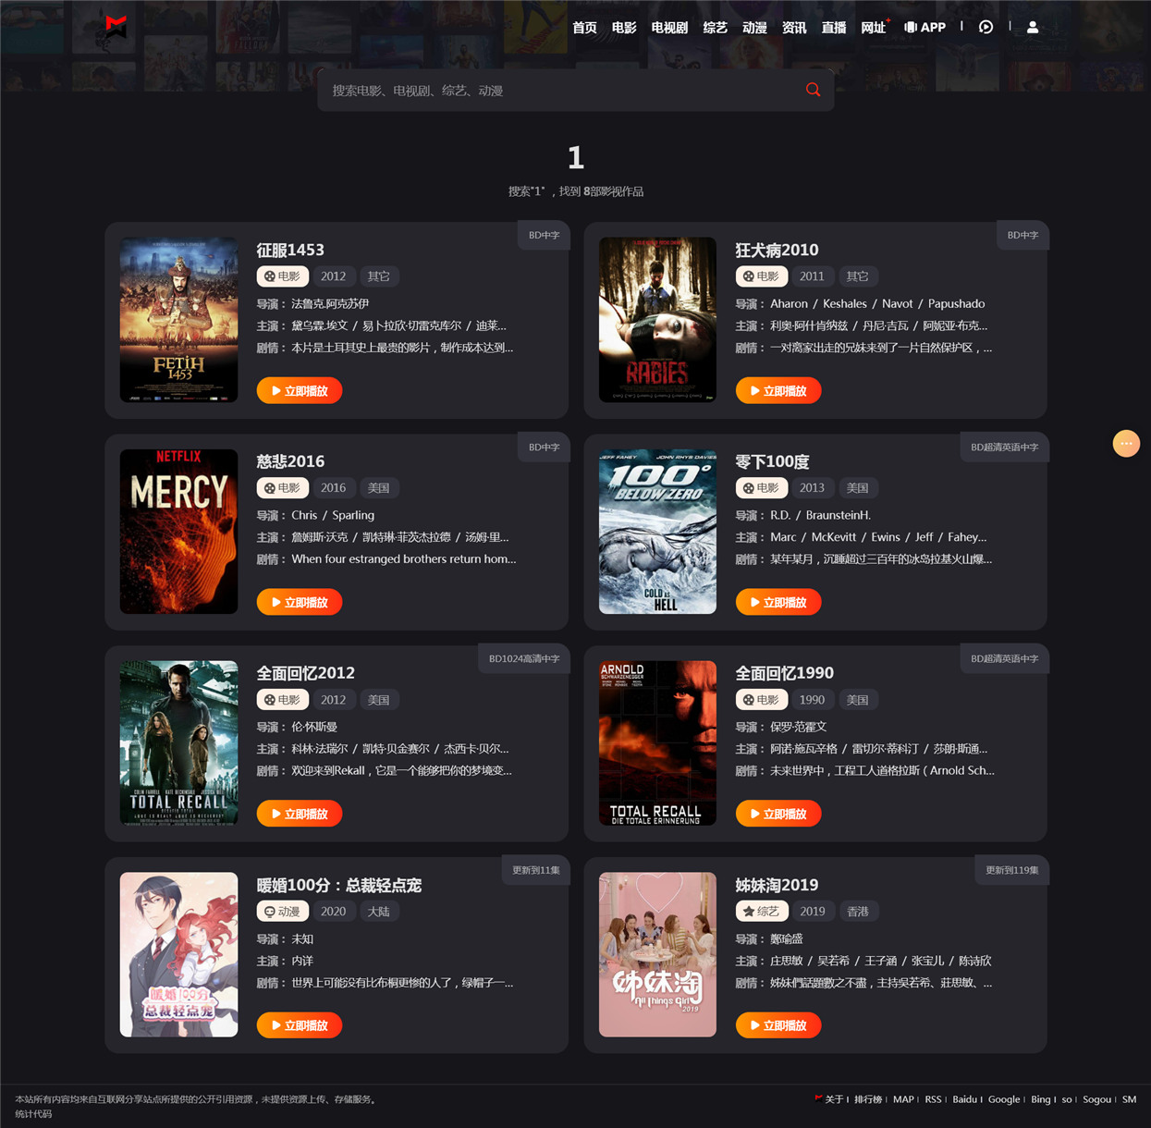Click the orange floating chat bubble icon
Image resolution: width=1151 pixels, height=1128 pixels.
(1126, 444)
